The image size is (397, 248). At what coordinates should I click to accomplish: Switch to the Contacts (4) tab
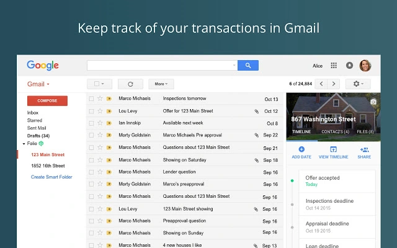pos(335,131)
